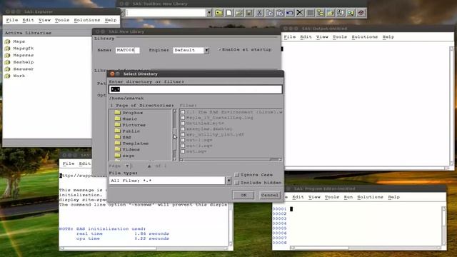Open the Tools menu in SAS Explorer

click(x=62, y=20)
